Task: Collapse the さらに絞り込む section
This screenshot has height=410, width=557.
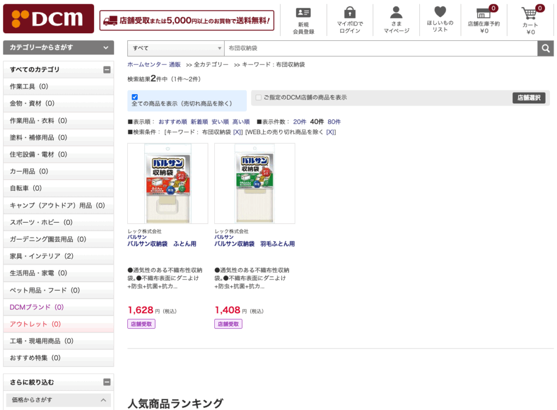Action: click(x=107, y=382)
